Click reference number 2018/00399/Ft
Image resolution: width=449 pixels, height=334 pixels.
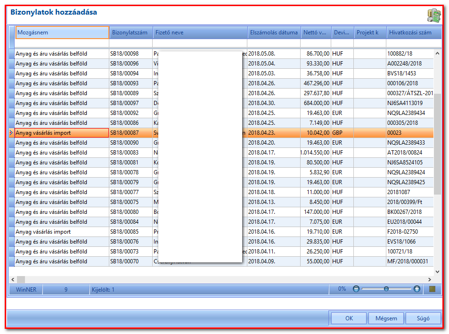point(410,202)
